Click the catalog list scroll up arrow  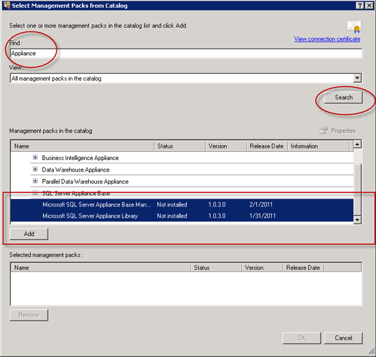click(358, 144)
